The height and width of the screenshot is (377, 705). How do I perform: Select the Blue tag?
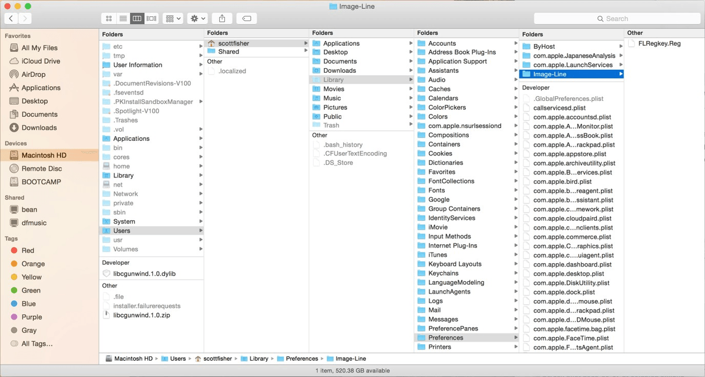tap(29, 304)
